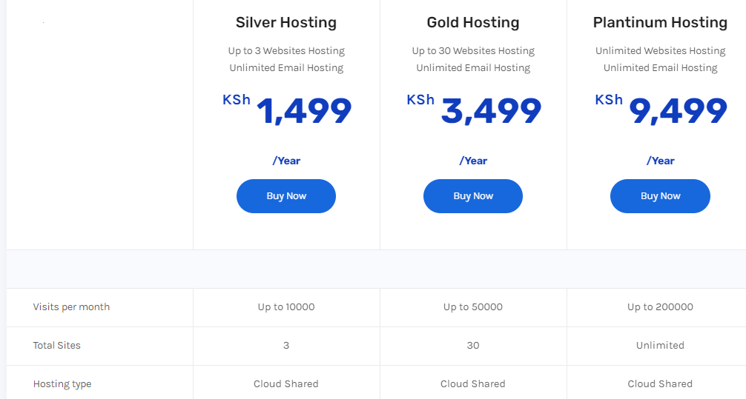This screenshot has height=399, width=746.
Task: Click the KSh 9,499 price
Action: (x=661, y=110)
